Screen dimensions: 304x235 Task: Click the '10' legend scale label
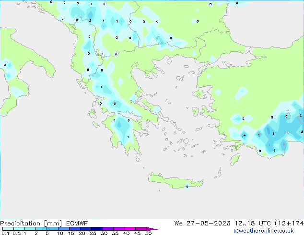pos(60,233)
